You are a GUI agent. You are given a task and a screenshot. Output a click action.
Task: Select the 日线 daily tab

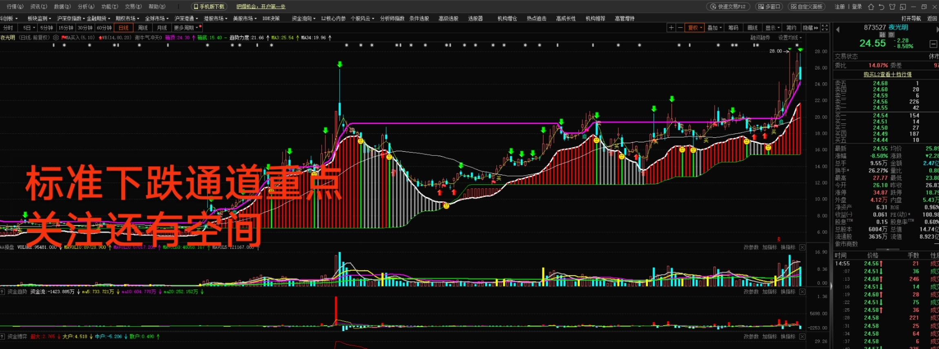point(124,28)
